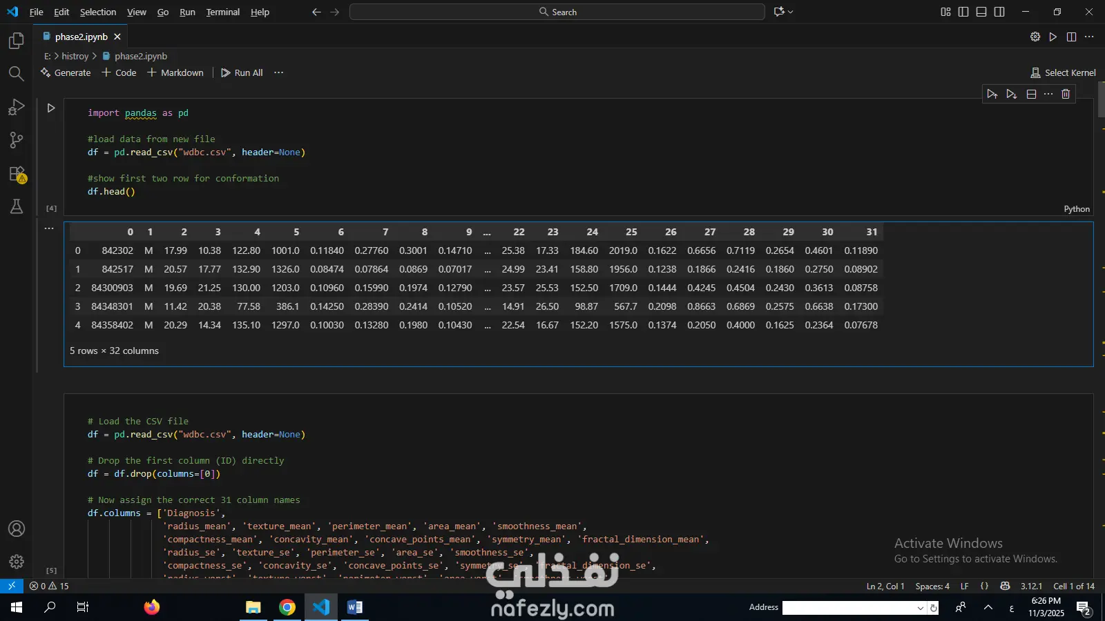Toggle the secondary side bar
This screenshot has width=1105, height=621.
(999, 12)
